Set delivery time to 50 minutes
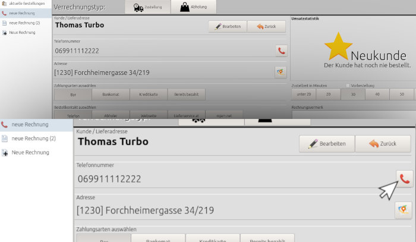Image resolution: width=416 pixels, height=242 pixels. coord(402,95)
